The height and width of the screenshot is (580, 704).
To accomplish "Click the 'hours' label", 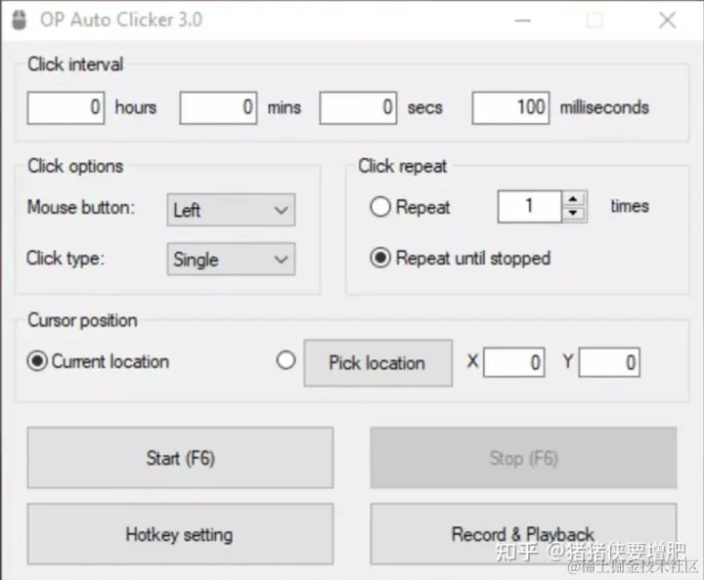I will pos(136,107).
